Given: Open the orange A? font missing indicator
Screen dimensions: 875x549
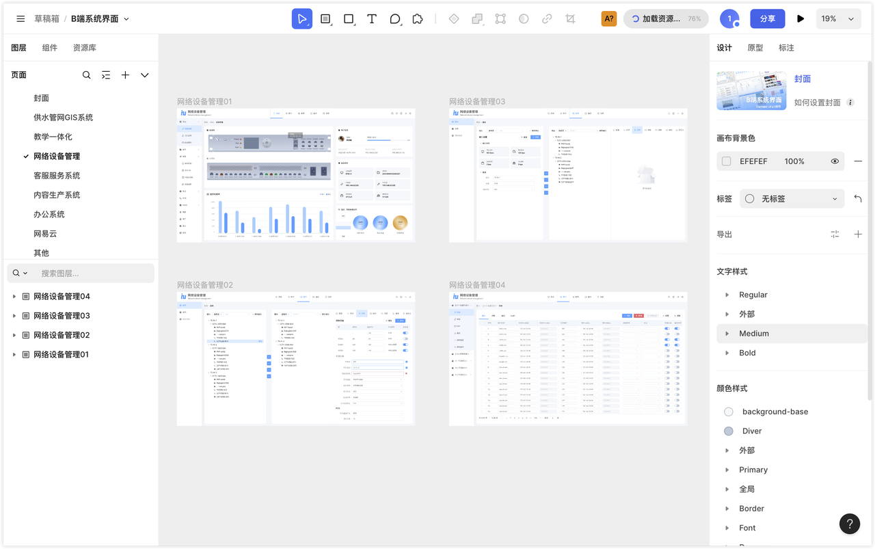Looking at the screenshot, I should click(609, 19).
